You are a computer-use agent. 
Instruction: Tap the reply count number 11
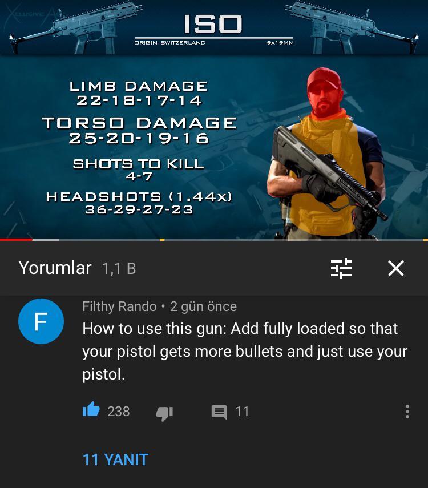242,412
